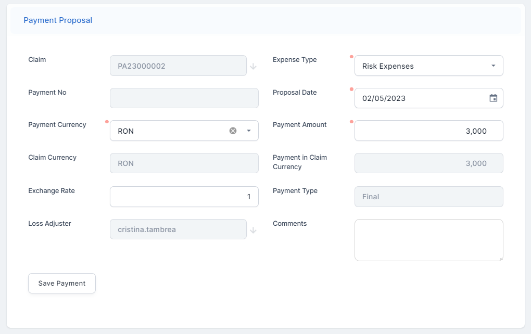Image resolution: width=531 pixels, height=334 pixels.
Task: Expand the Payment Currency dropdown arrow
Action: click(249, 131)
